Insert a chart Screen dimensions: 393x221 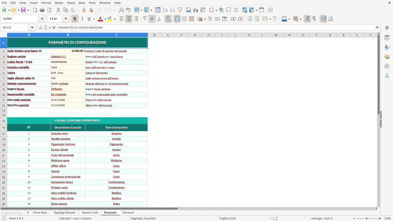(x=196, y=10)
